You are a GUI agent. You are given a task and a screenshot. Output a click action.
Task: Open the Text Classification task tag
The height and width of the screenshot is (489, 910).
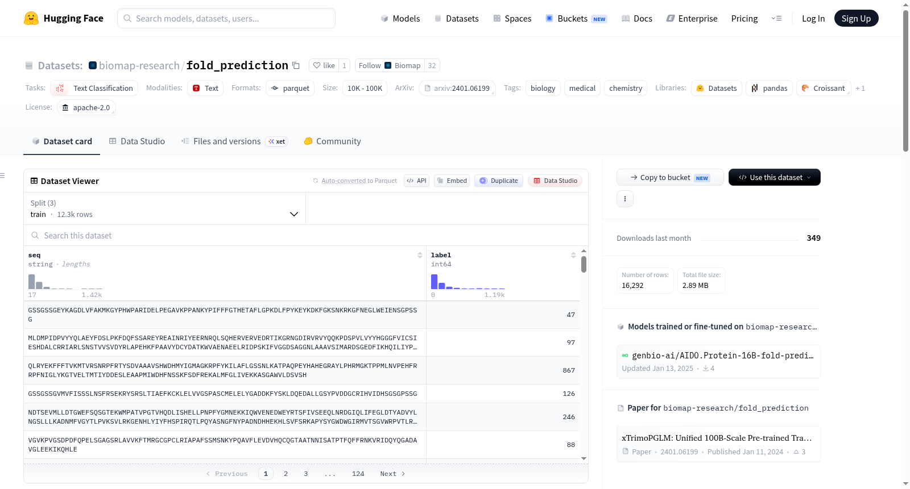(94, 88)
